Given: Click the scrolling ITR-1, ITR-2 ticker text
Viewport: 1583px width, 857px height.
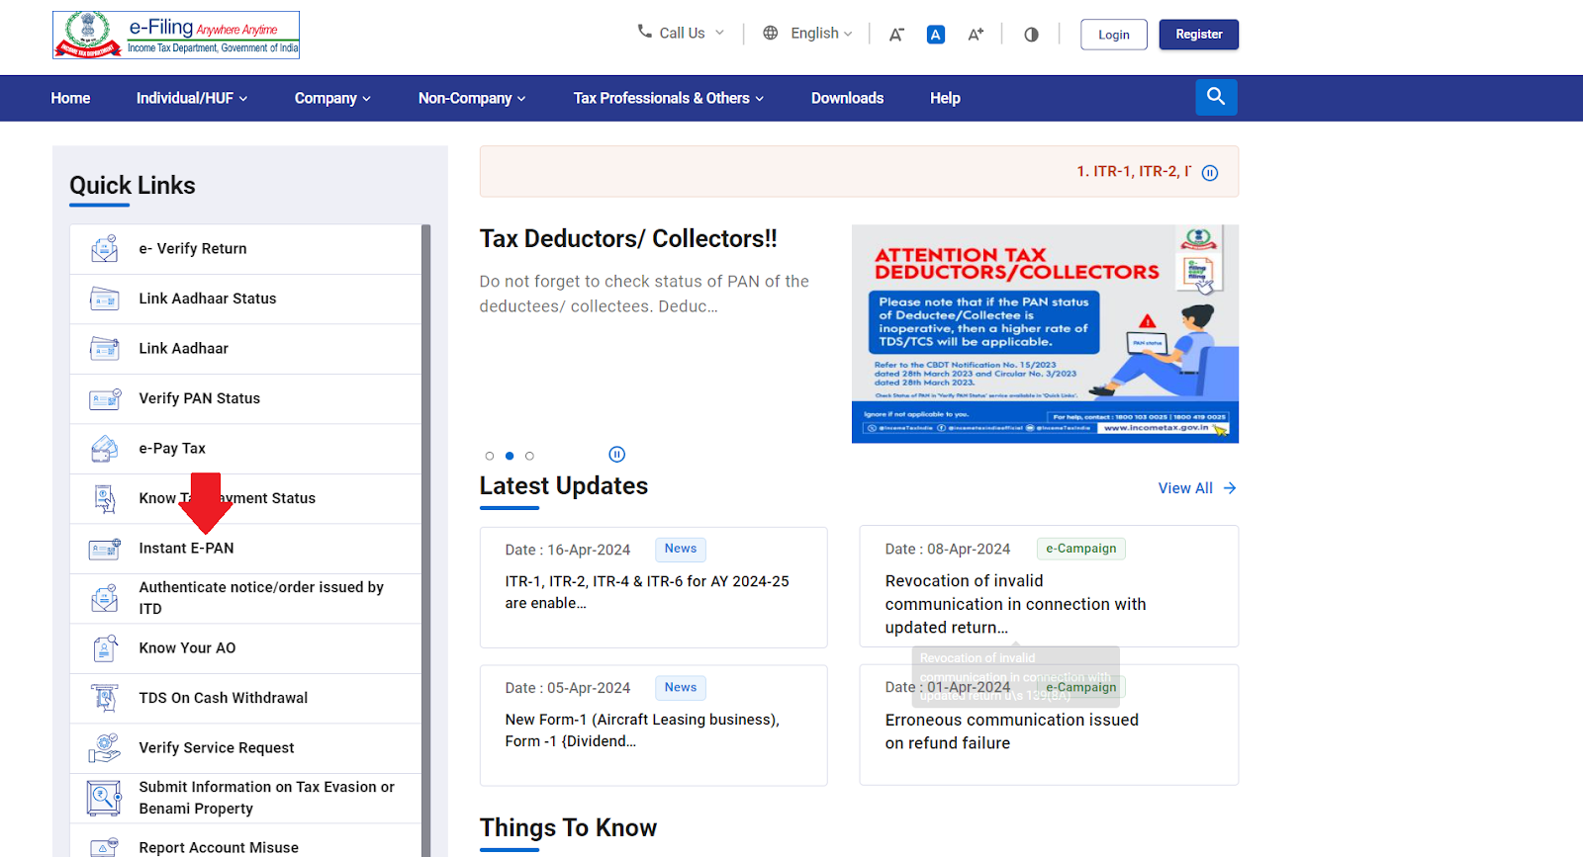Looking at the screenshot, I should point(1134,172).
